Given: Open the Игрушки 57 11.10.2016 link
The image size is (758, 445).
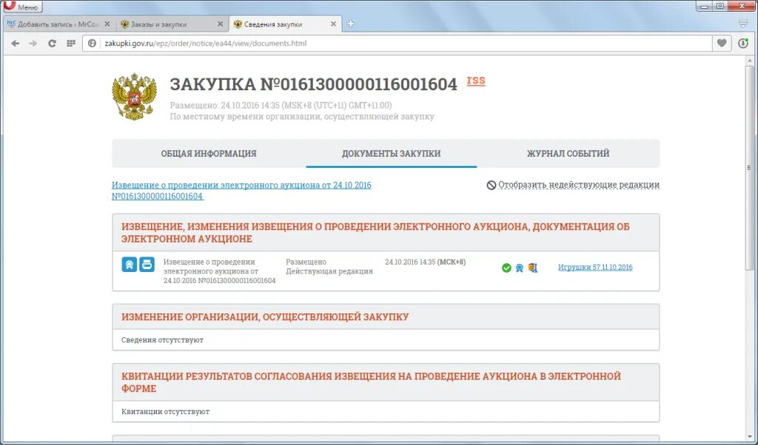Looking at the screenshot, I should [x=596, y=268].
